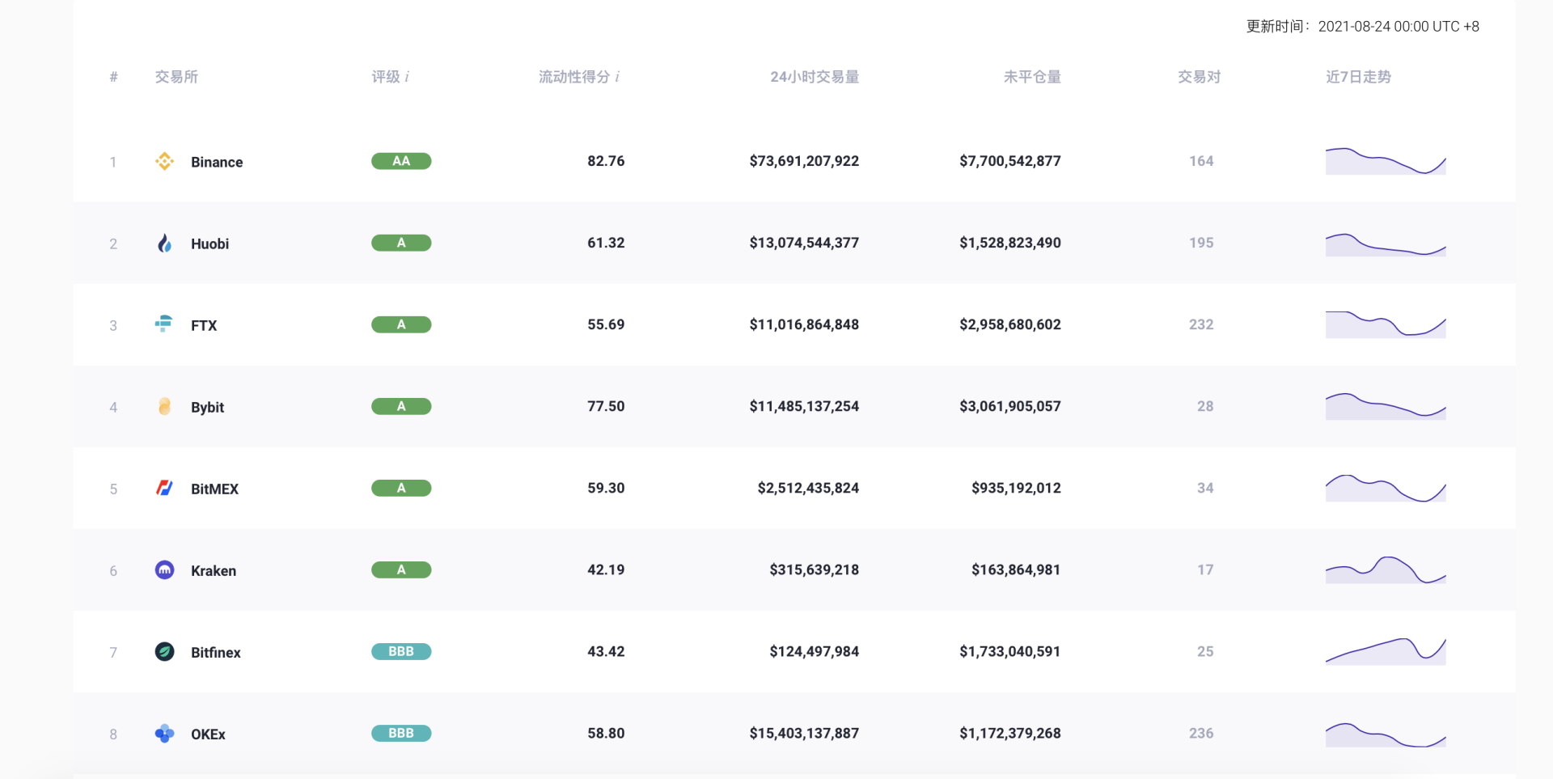Click Bitfinex's 7-day trend sparkline
This screenshot has width=1553, height=779.
coord(1386,651)
